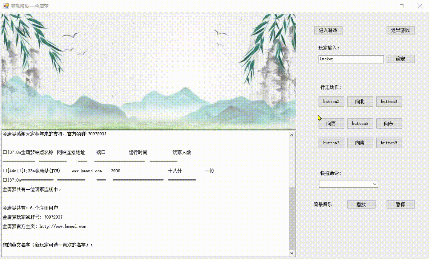Click the text log scrollbar thumb
Viewport: 429px width, 259px height.
click(x=292, y=218)
